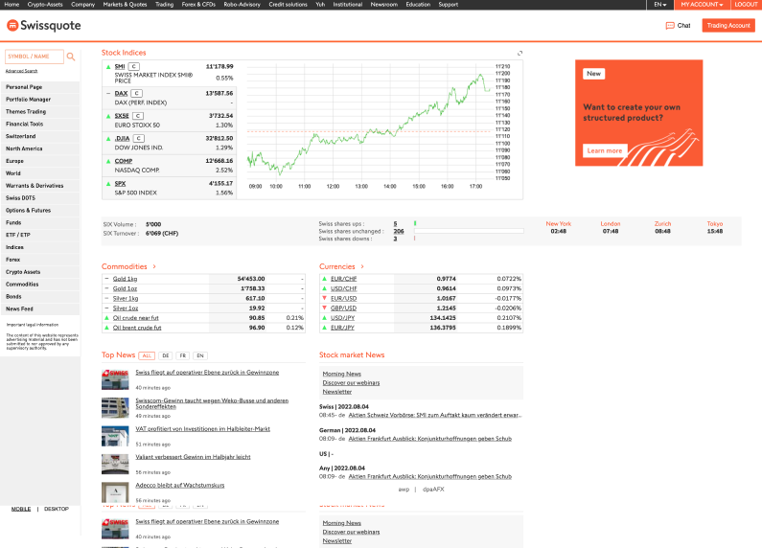
Task: Click the Swiss shares unchanged count 206
Action: [399, 231]
